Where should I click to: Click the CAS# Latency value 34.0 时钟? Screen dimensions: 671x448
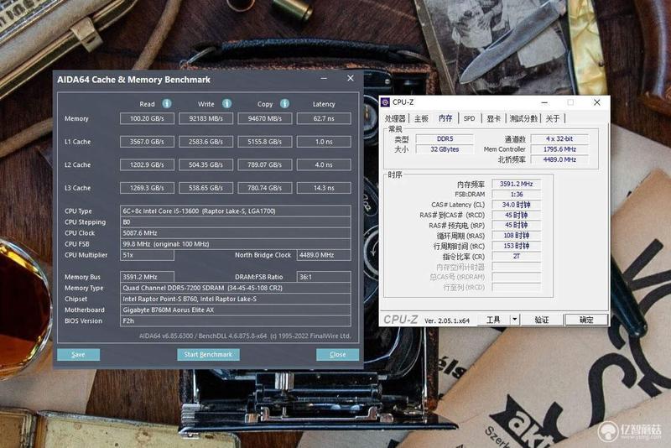[x=517, y=205]
